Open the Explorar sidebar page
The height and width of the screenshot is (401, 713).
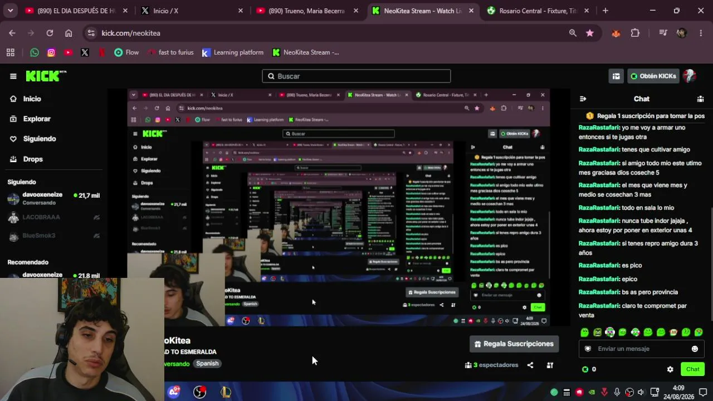(x=30, y=119)
